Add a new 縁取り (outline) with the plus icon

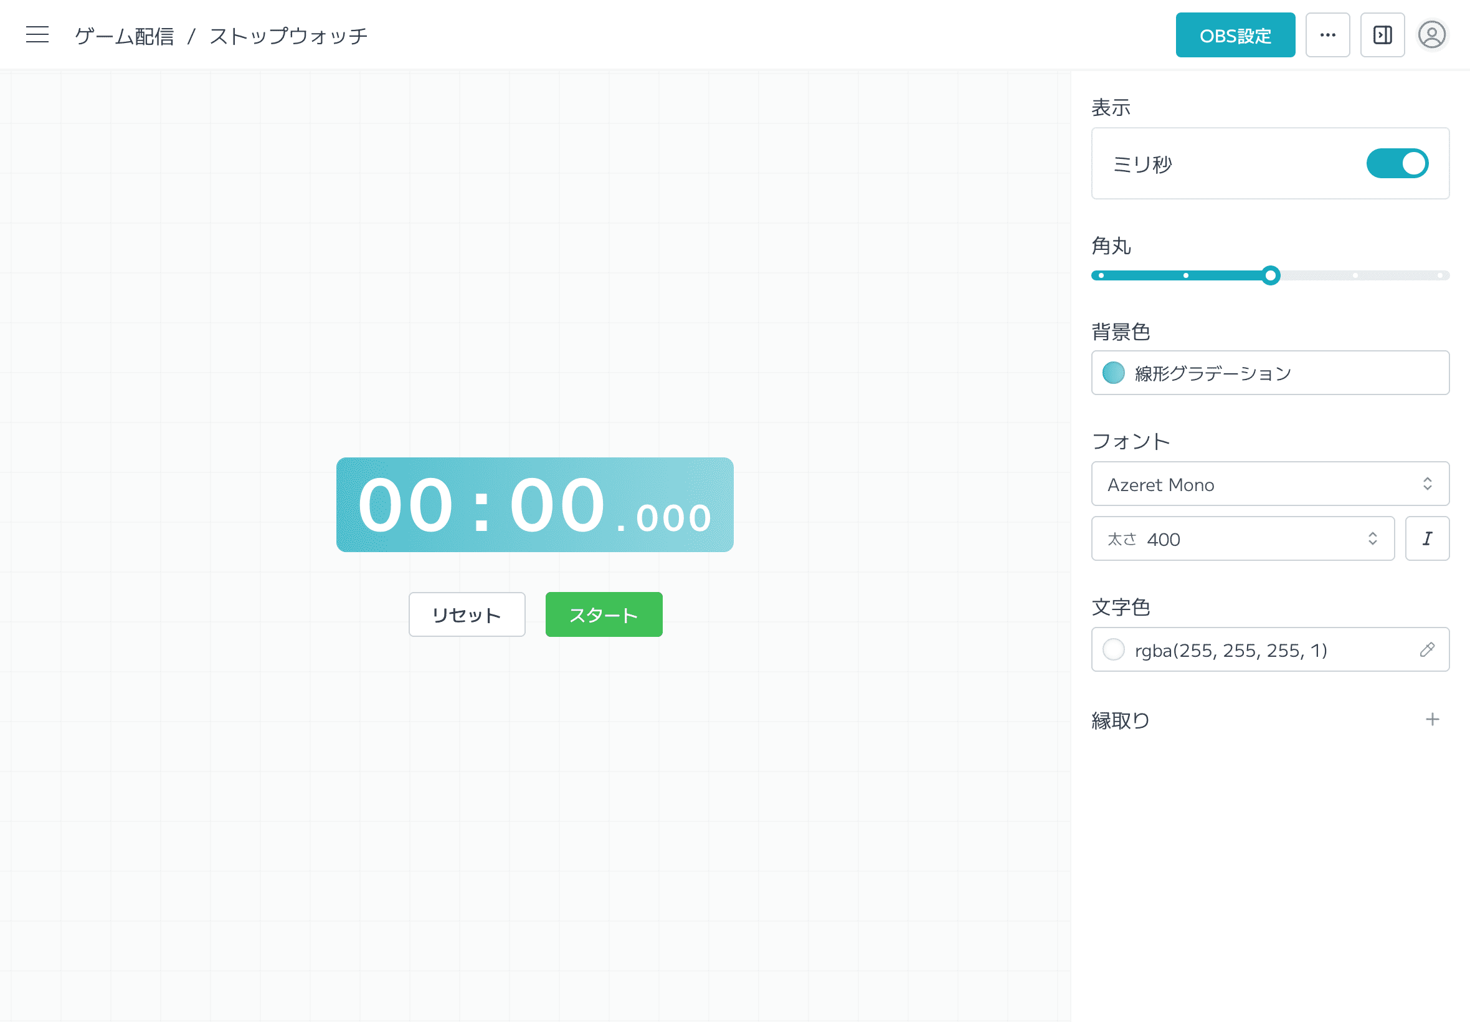(1432, 720)
